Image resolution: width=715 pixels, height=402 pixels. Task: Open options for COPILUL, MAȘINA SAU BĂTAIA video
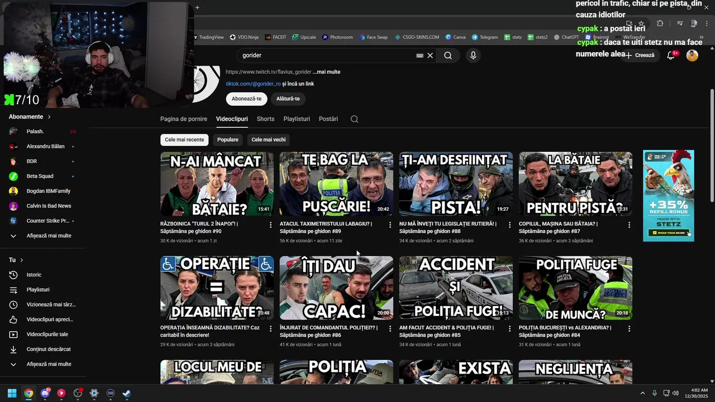tap(629, 224)
